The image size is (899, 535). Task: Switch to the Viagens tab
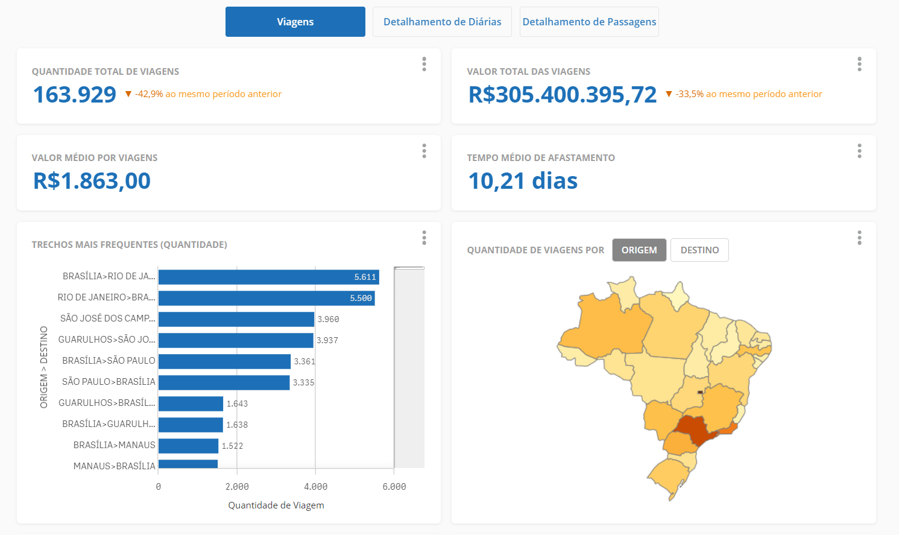(295, 22)
